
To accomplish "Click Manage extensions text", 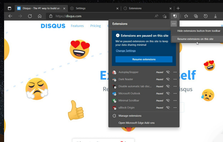I will point(130,116).
